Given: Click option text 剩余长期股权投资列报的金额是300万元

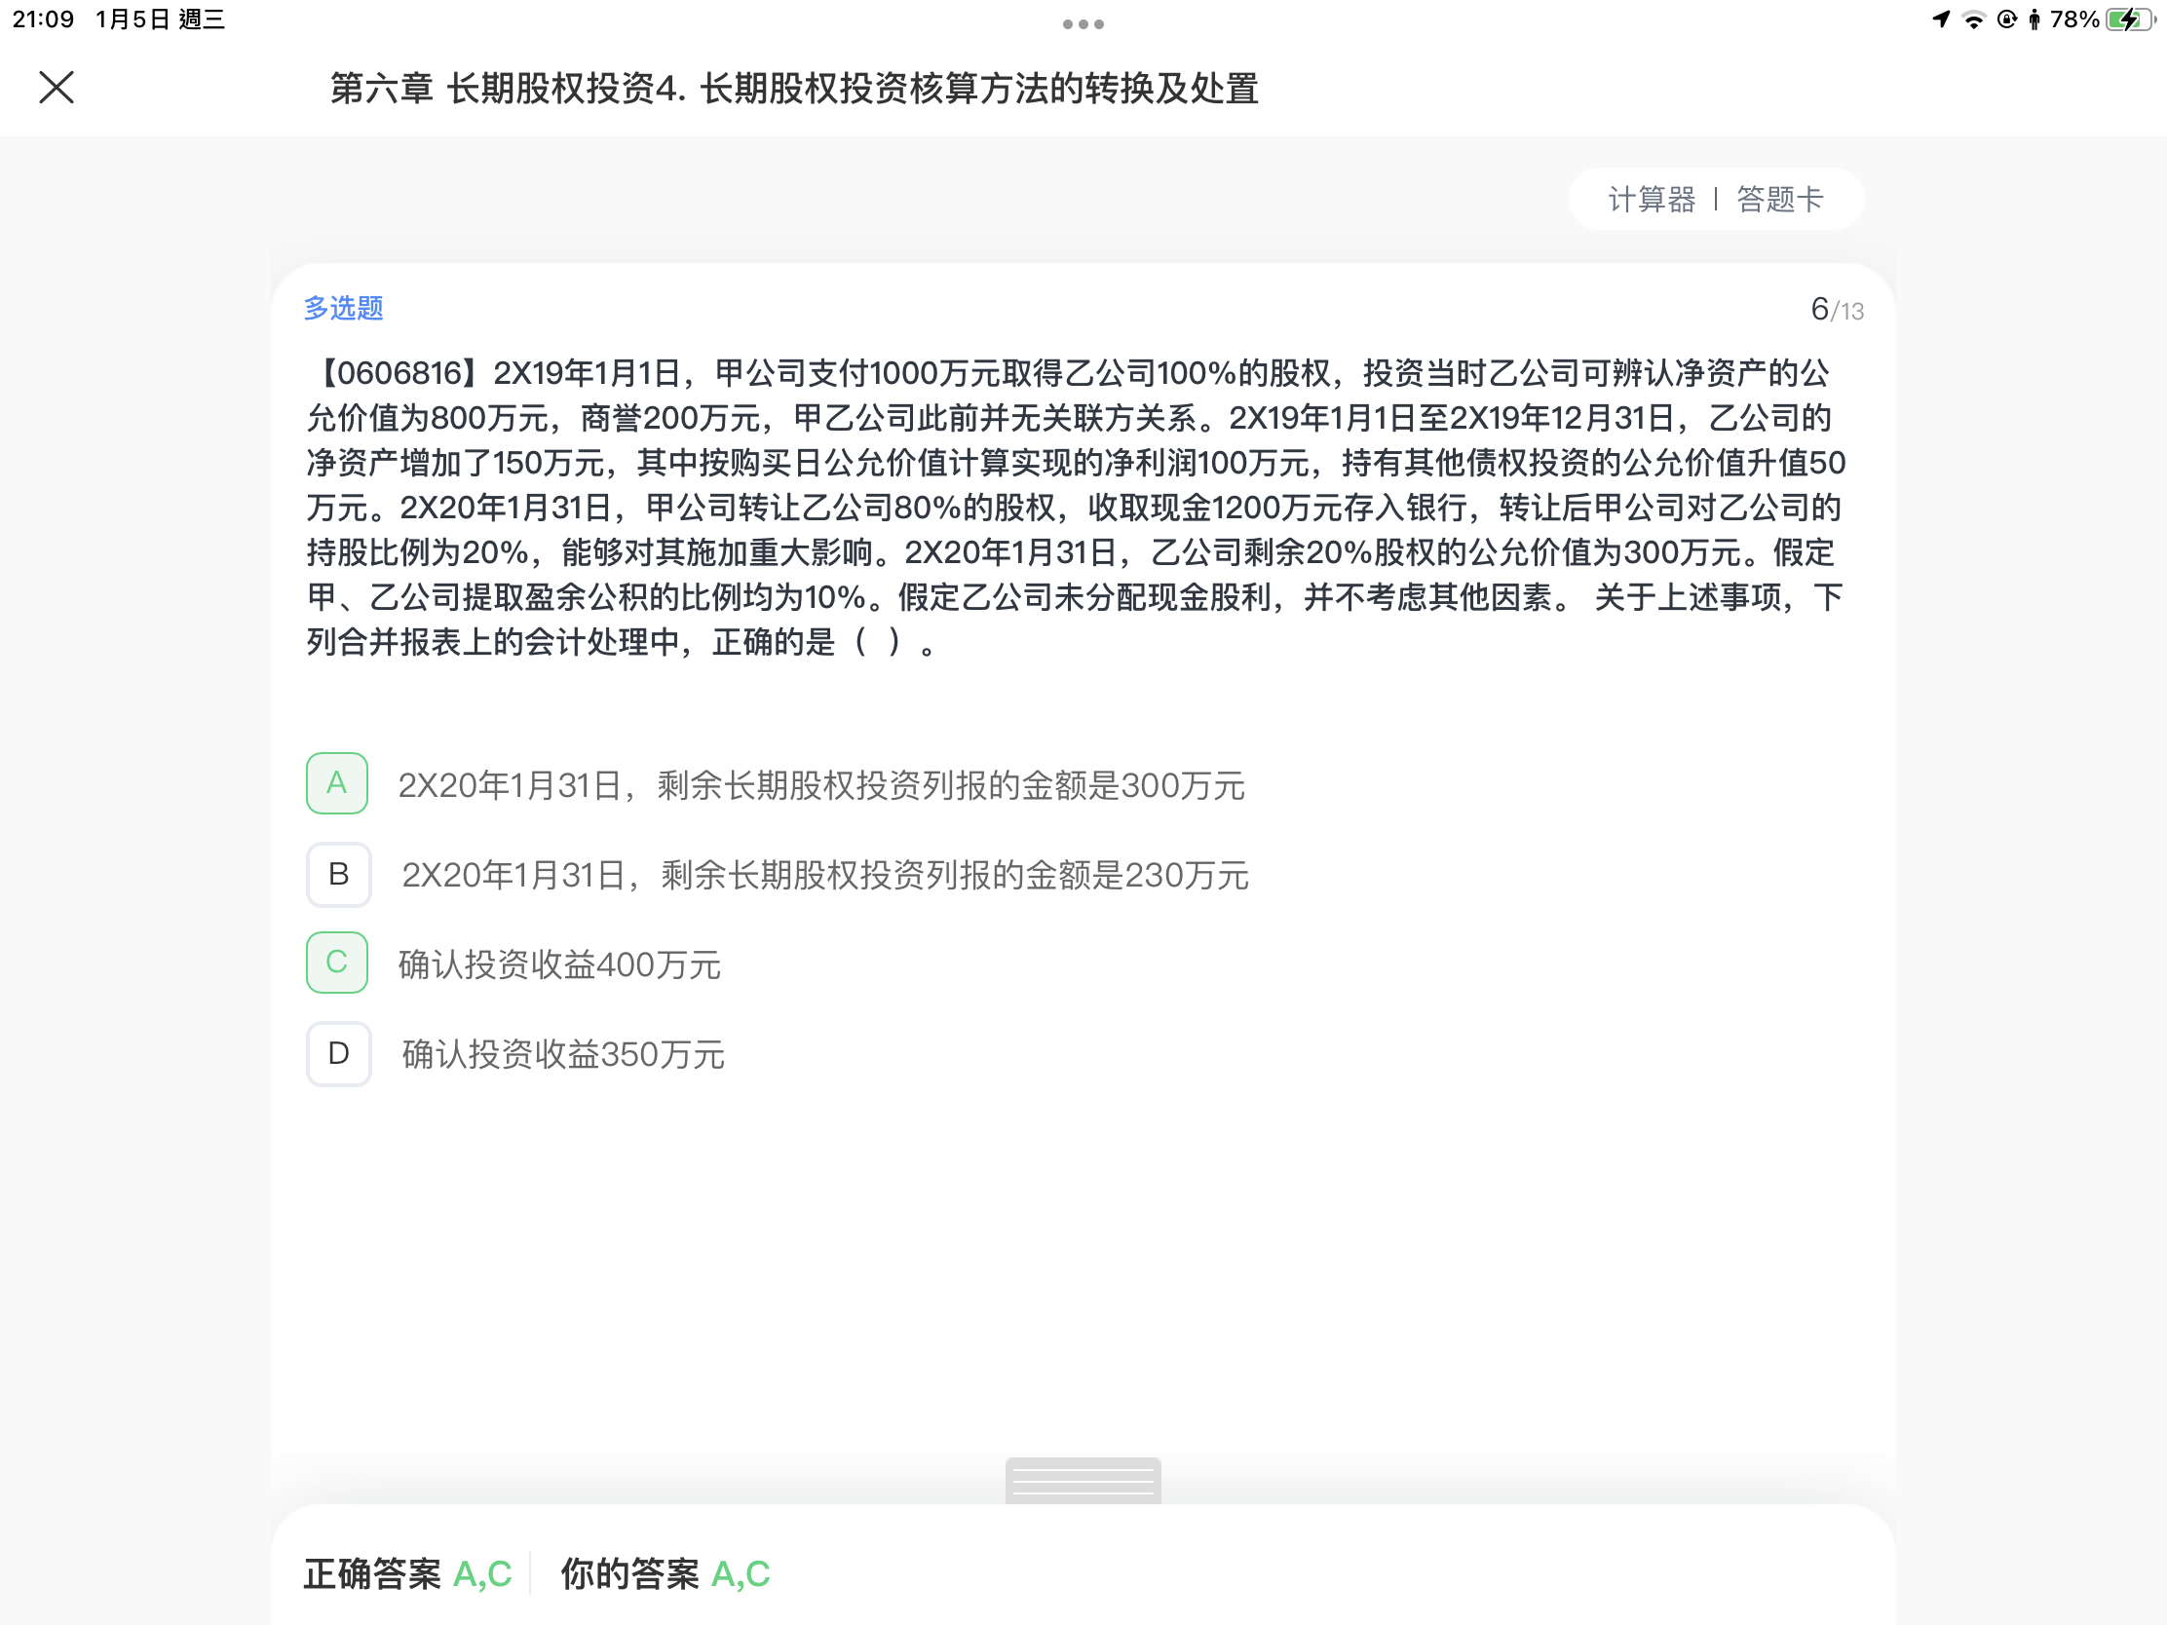Looking at the screenshot, I should [x=950, y=785].
